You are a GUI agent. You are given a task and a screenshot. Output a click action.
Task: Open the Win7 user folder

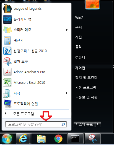click(79, 18)
